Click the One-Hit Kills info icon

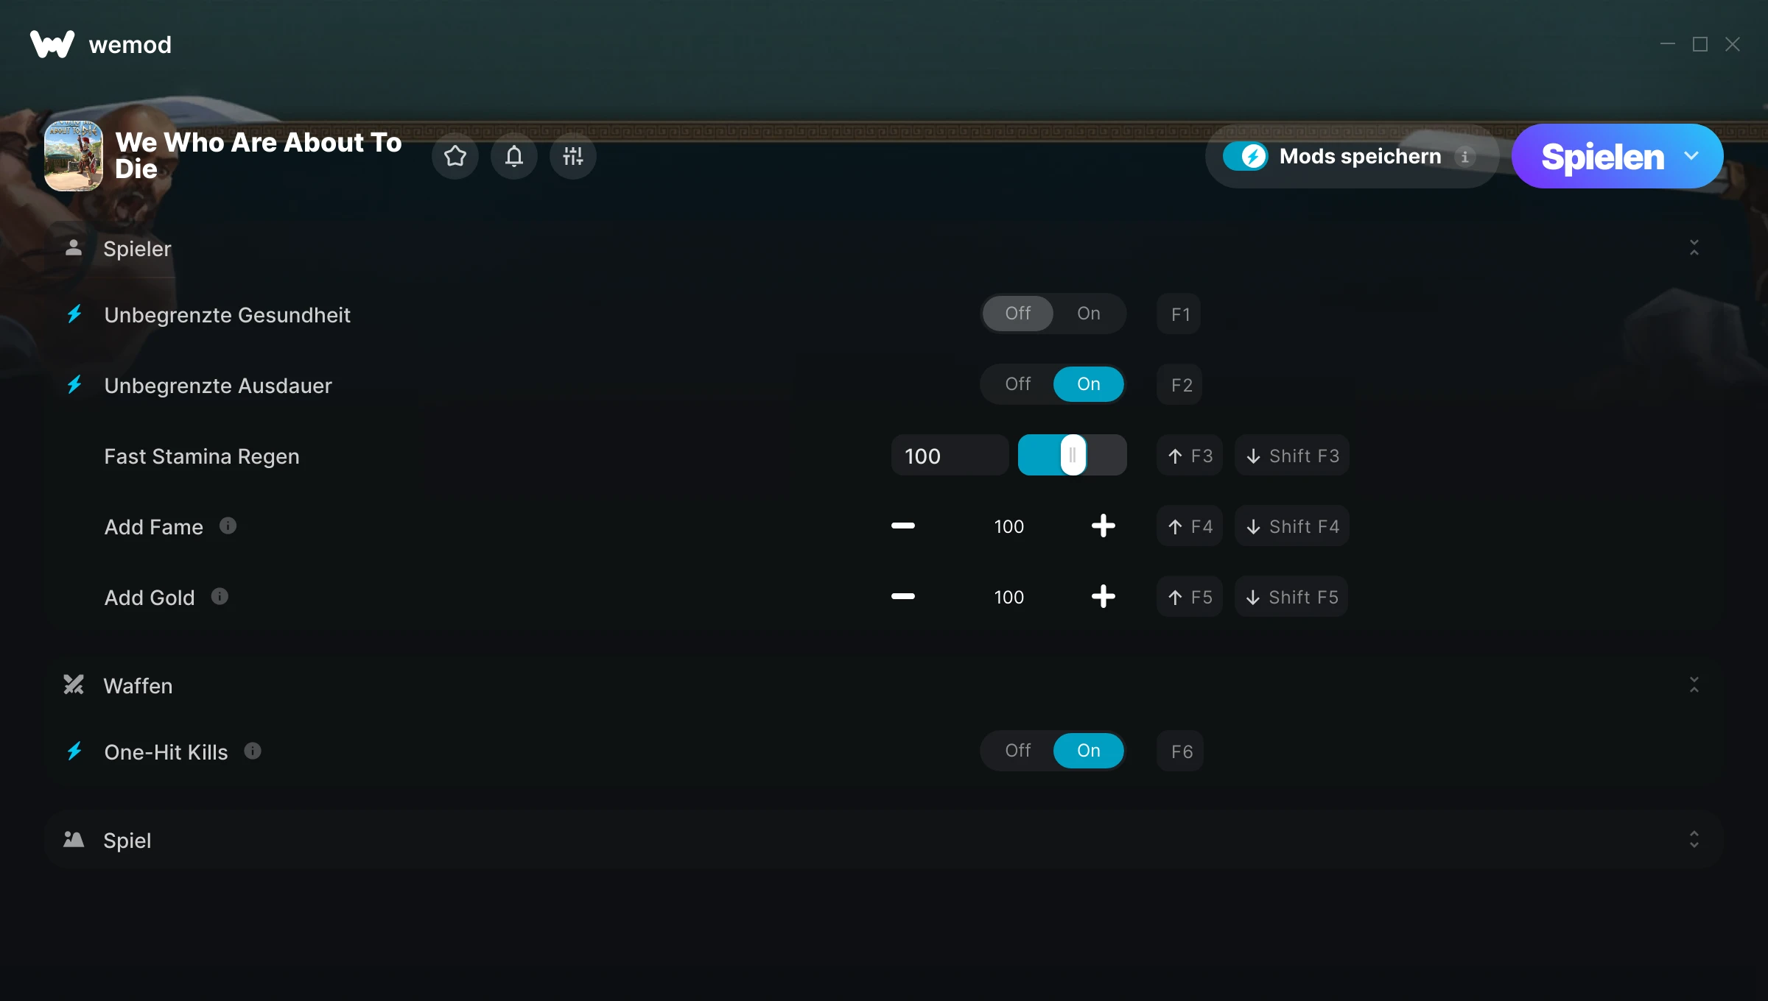(x=253, y=751)
